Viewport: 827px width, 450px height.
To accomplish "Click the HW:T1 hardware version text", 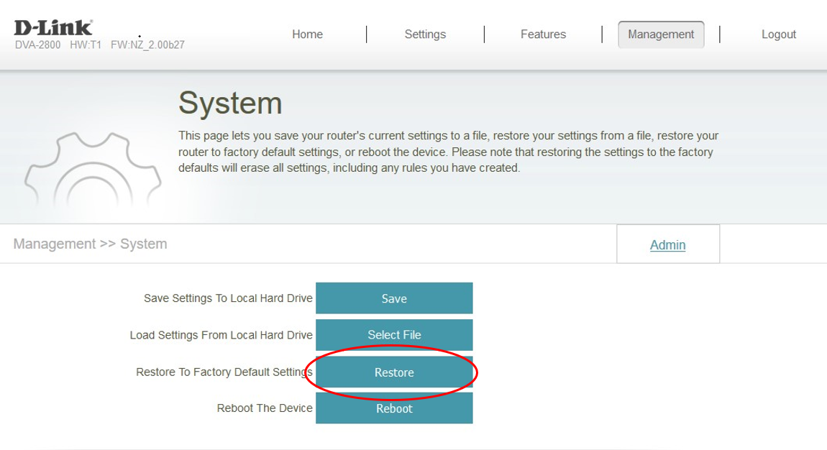I will coord(86,45).
